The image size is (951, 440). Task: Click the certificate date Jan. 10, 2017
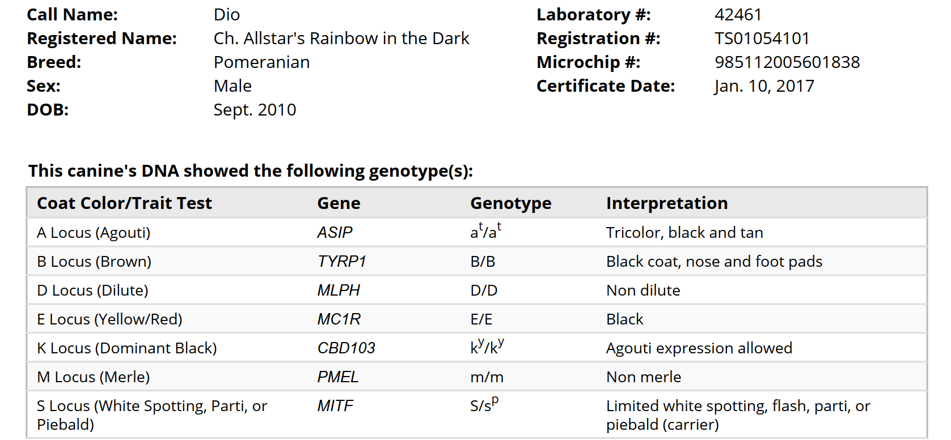[x=764, y=86]
